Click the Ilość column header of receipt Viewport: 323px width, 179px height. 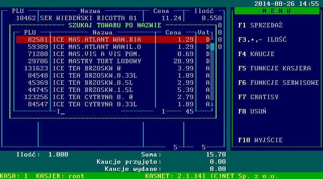click(x=204, y=11)
